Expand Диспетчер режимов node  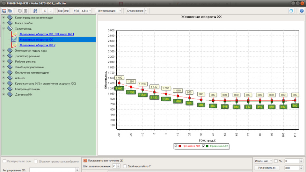[4, 56]
